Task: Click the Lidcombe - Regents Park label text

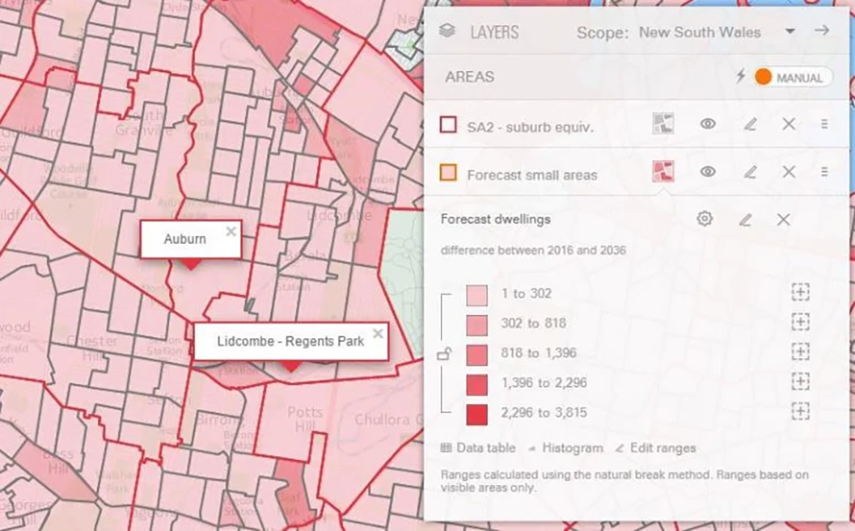Action: [x=291, y=341]
